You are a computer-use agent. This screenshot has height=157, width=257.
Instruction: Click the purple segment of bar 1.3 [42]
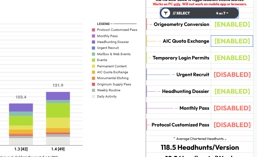21,108
